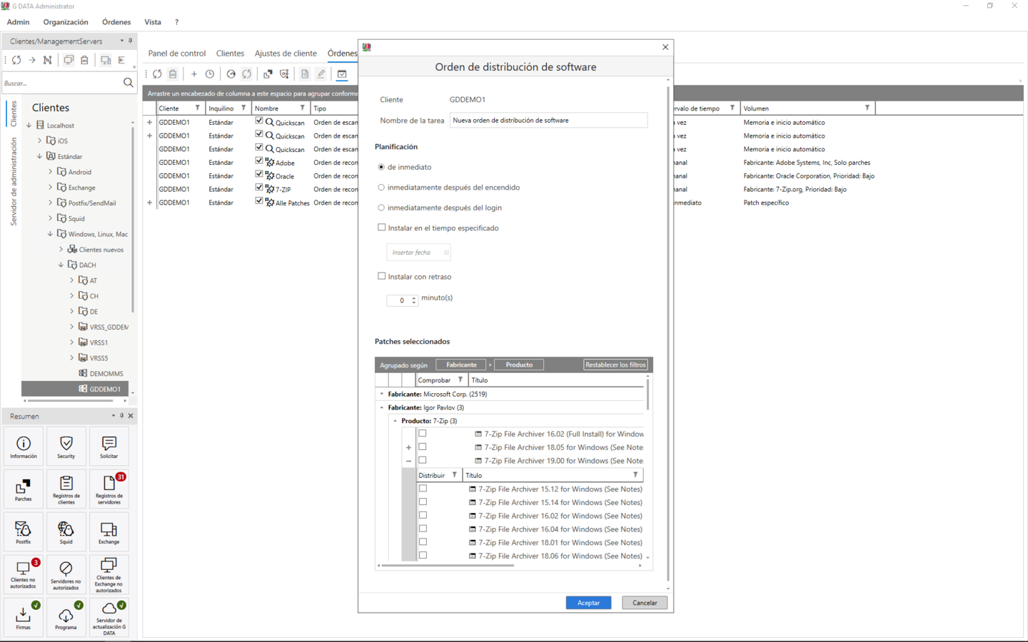Screen dimensions: 1028x642
Task: Click the Buscar search field
Action: 61,83
